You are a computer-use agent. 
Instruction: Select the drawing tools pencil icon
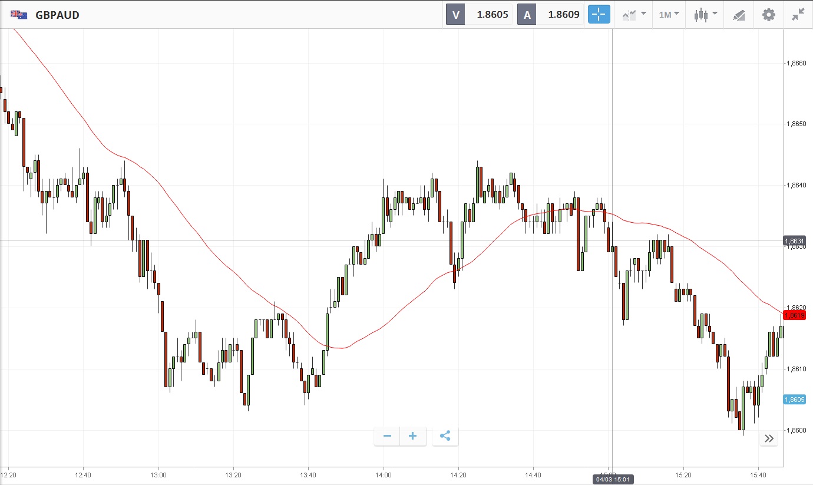coord(739,15)
